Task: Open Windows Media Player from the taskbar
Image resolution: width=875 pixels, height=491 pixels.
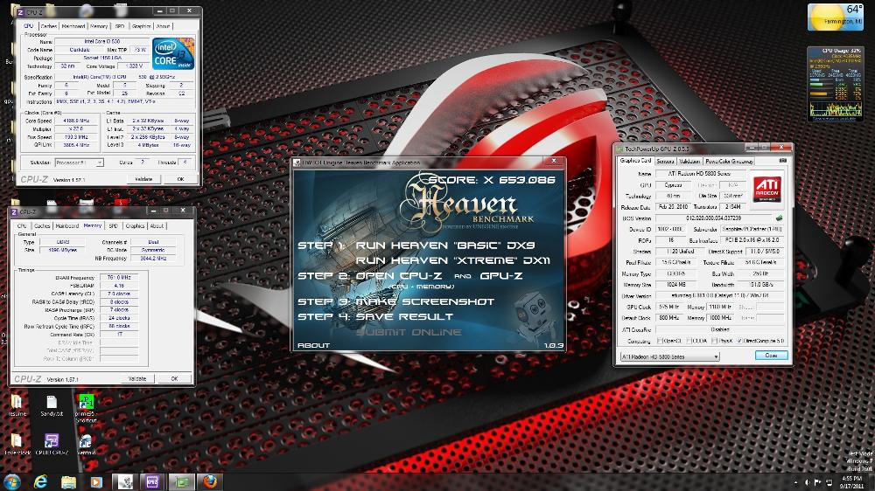Action: [x=96, y=481]
